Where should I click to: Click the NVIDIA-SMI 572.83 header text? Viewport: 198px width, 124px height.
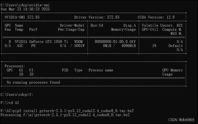tap(22, 17)
